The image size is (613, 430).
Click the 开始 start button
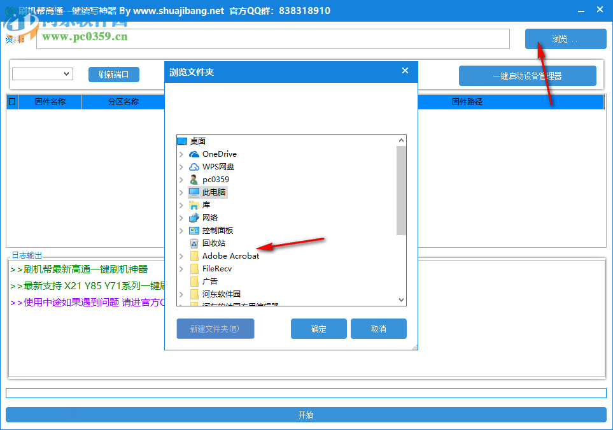click(x=306, y=415)
